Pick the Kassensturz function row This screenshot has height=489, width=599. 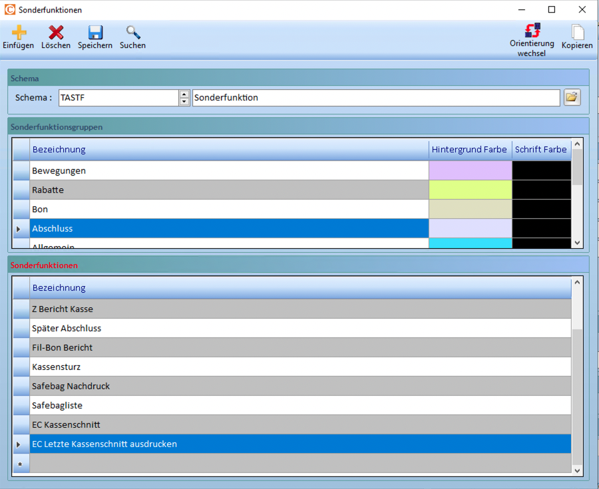click(x=299, y=367)
